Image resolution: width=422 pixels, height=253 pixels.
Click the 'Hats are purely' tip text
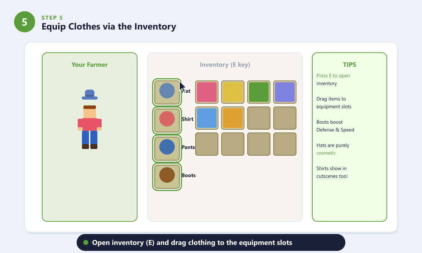(x=333, y=145)
